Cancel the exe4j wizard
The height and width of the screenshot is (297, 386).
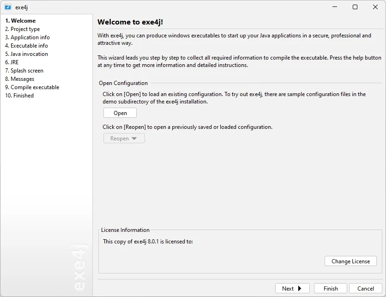point(366,288)
